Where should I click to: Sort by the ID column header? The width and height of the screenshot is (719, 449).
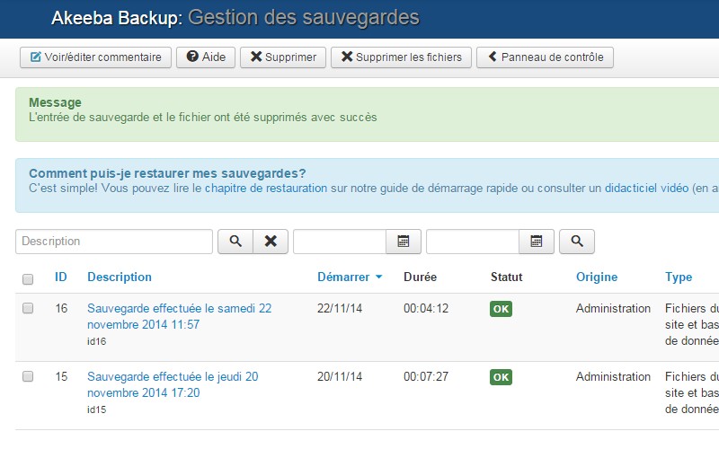(61, 277)
